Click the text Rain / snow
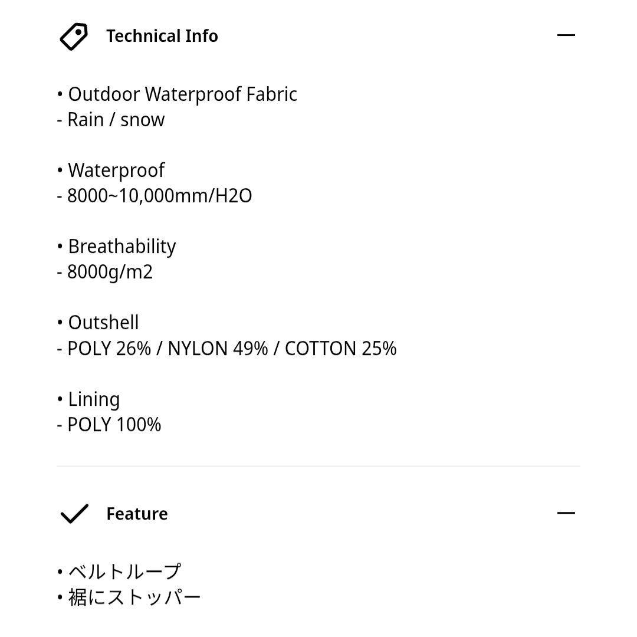The width and height of the screenshot is (637, 637). point(110,119)
